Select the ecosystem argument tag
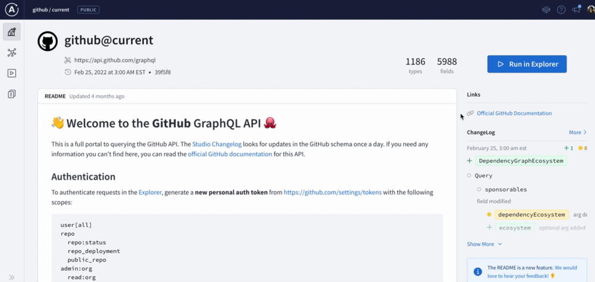This screenshot has width=595, height=282. pos(515,227)
